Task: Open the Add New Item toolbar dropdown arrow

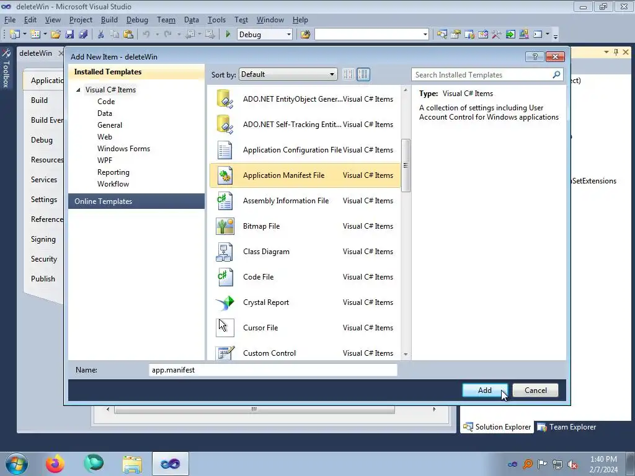Action: click(45, 35)
